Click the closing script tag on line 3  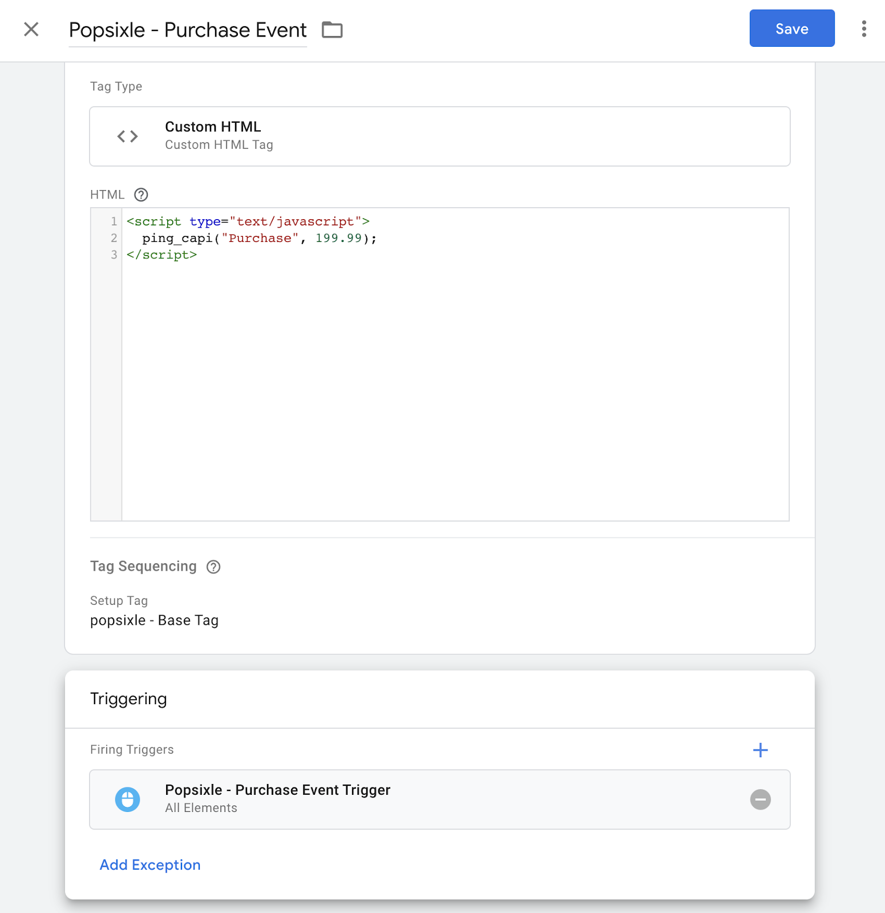(162, 254)
